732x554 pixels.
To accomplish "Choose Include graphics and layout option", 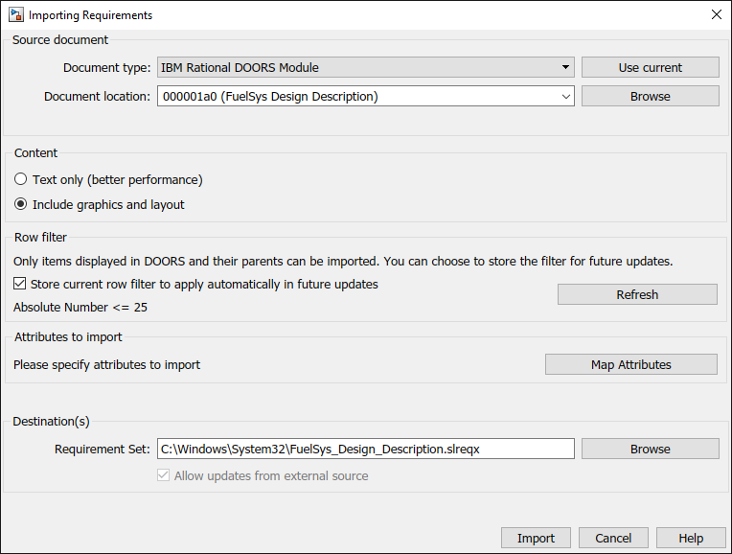I will tap(20, 204).
